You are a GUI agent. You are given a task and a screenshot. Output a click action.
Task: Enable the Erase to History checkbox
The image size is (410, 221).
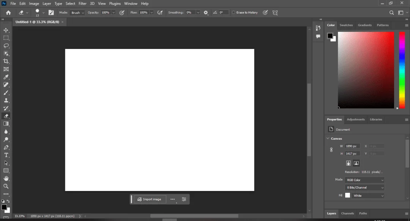pos(233,13)
